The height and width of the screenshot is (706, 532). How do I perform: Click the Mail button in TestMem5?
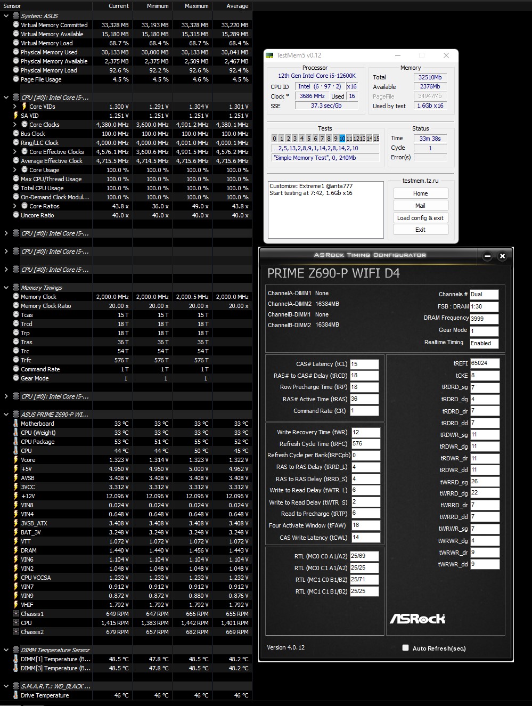421,206
